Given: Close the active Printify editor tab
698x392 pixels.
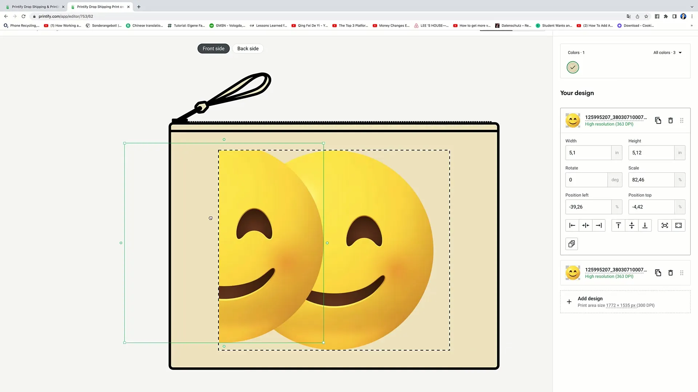Looking at the screenshot, I should [128, 7].
